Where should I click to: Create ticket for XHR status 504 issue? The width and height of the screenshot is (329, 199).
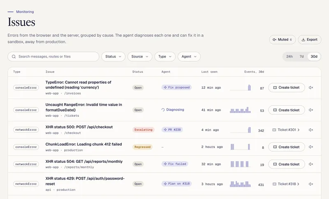point(286,164)
